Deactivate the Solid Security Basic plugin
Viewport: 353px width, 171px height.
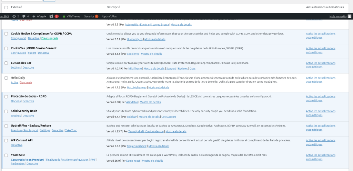coord(28,116)
